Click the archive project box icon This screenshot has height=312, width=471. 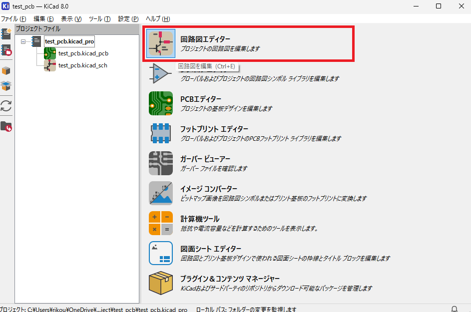(6, 71)
